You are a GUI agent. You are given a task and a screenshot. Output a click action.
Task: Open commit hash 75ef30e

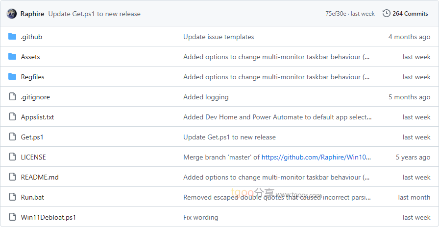(336, 14)
